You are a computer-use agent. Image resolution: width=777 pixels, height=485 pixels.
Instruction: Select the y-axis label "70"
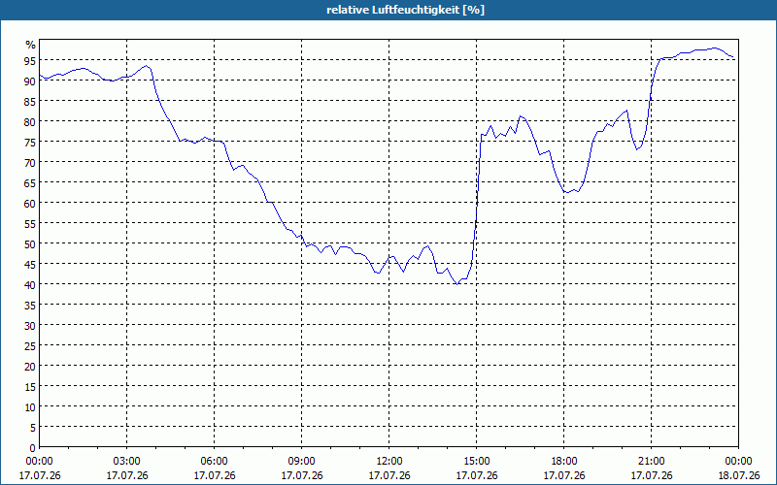click(x=30, y=162)
